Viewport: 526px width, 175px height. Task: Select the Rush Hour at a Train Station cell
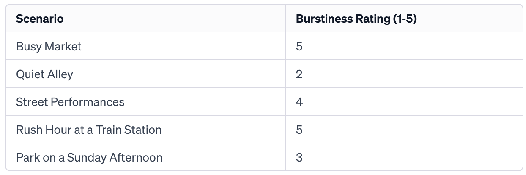(x=89, y=130)
